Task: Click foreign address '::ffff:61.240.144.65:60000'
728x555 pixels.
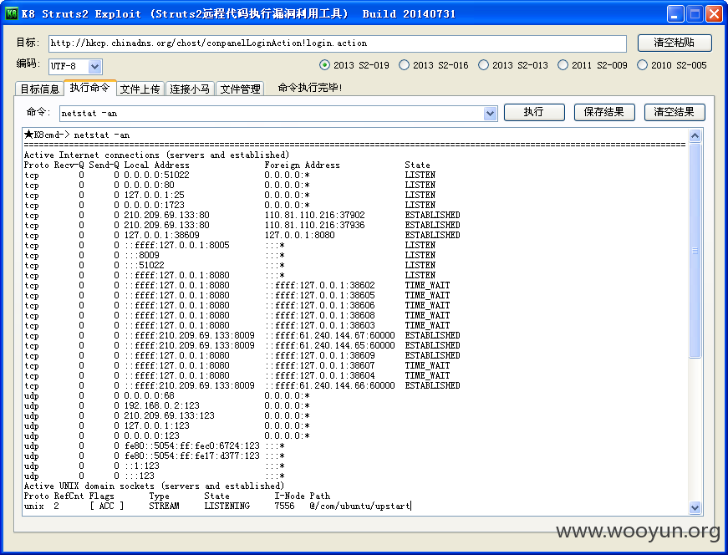Action: coord(330,346)
